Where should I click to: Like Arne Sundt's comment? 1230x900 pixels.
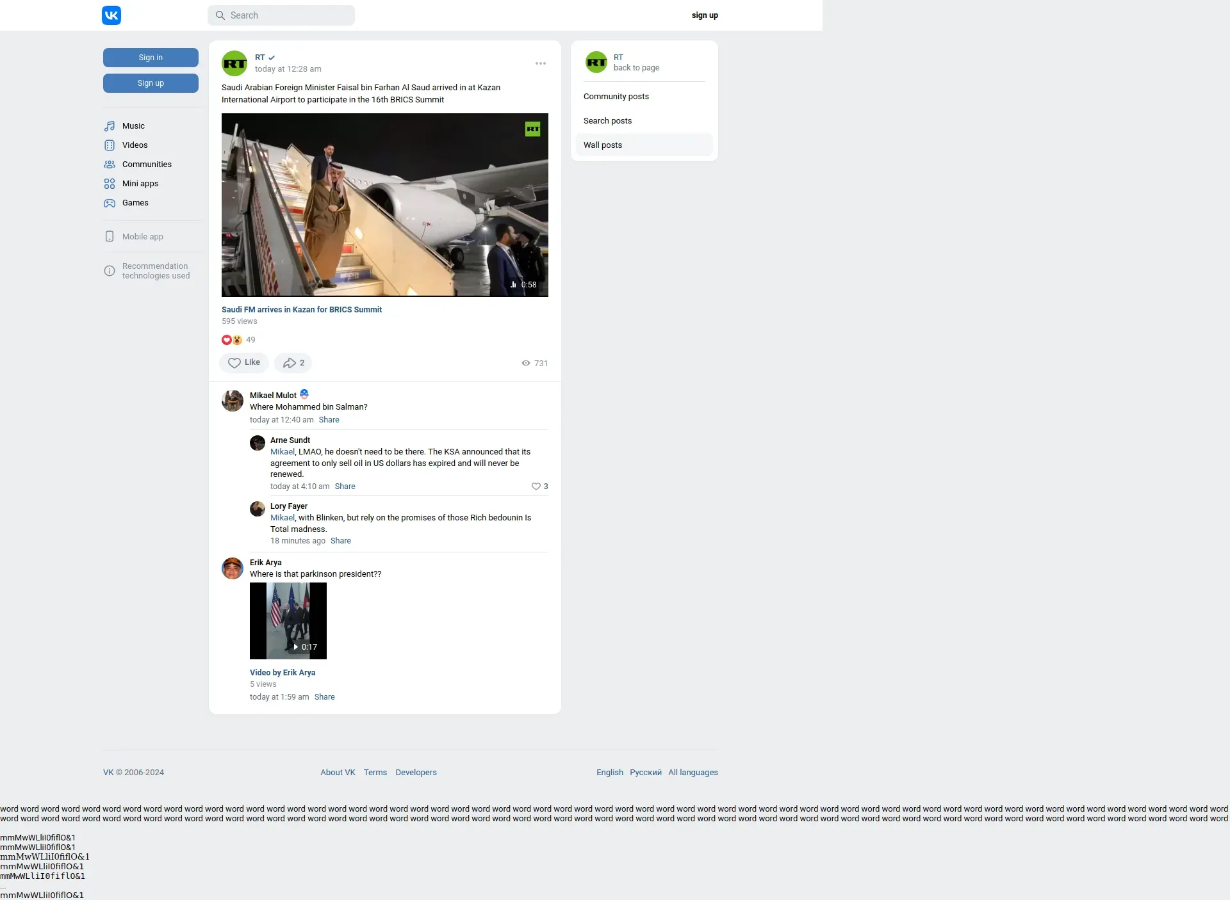point(536,486)
